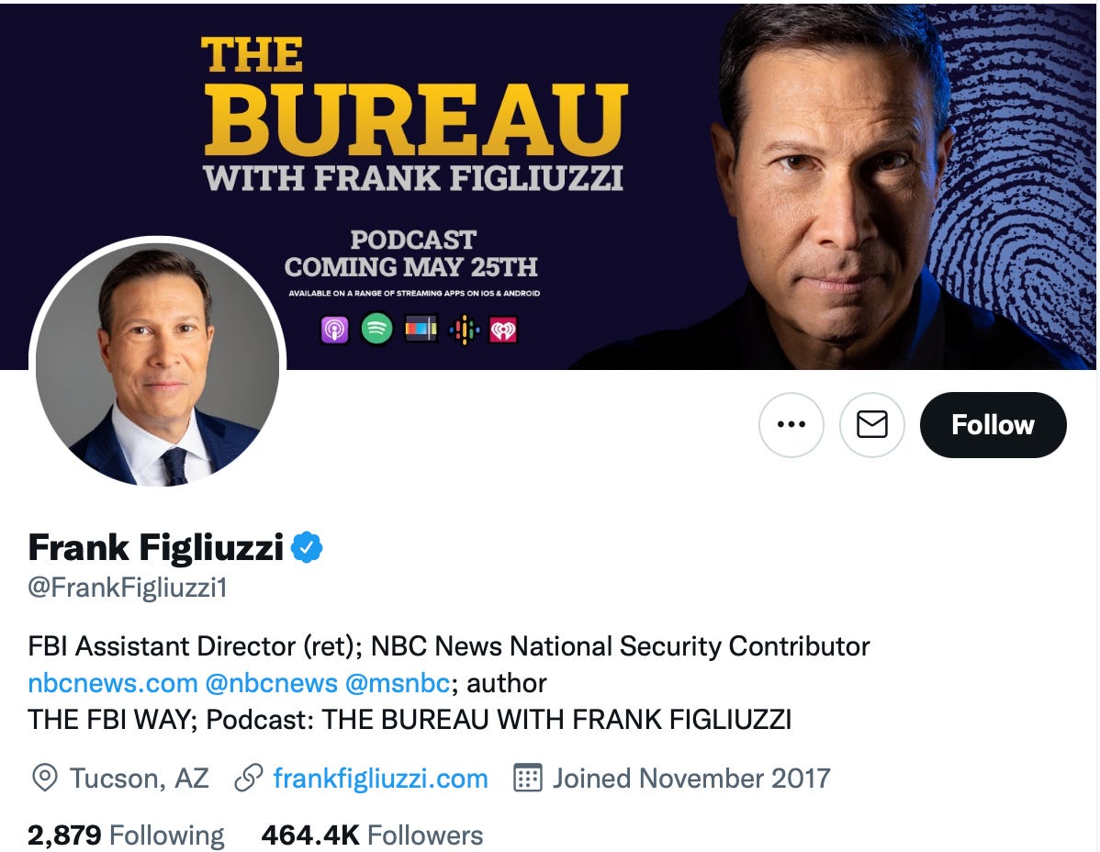This screenshot has width=1100, height=852.
Task: Open THE BUREAU podcast banner image
Action: 643,138
